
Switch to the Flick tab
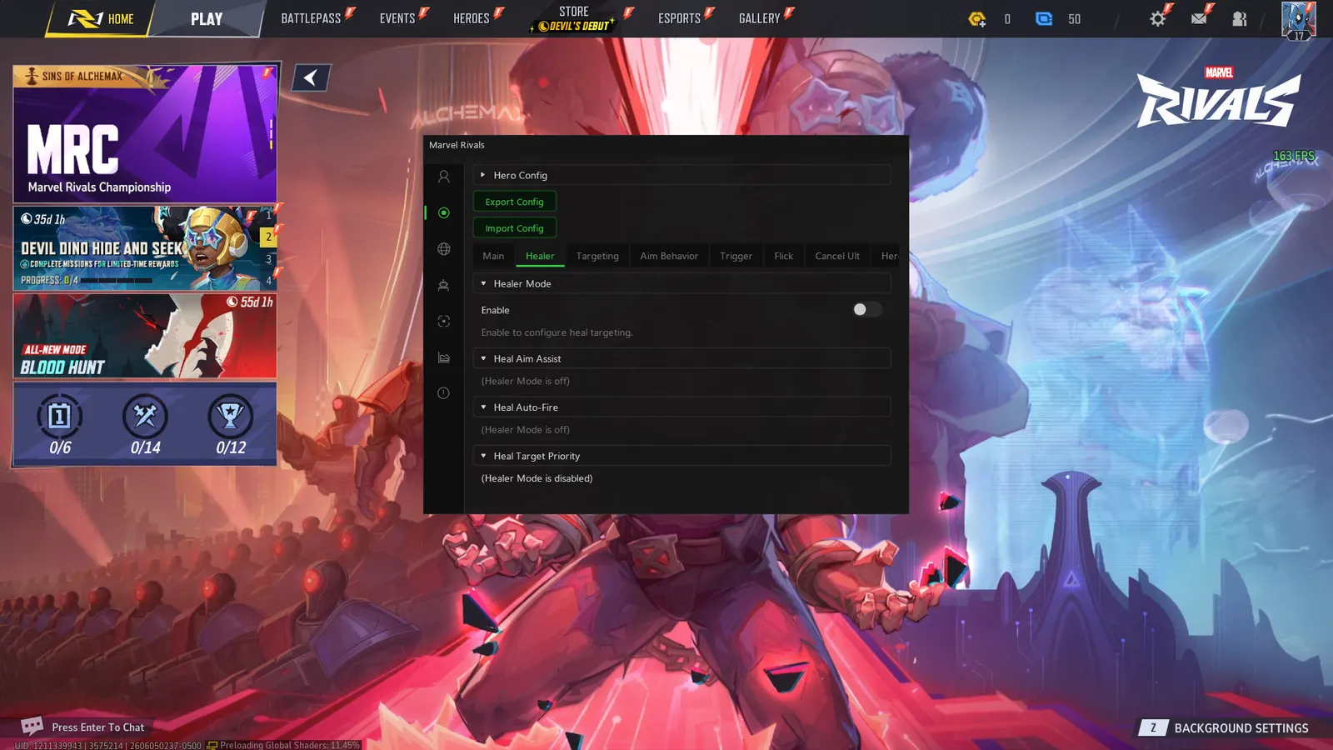pyautogui.click(x=783, y=256)
